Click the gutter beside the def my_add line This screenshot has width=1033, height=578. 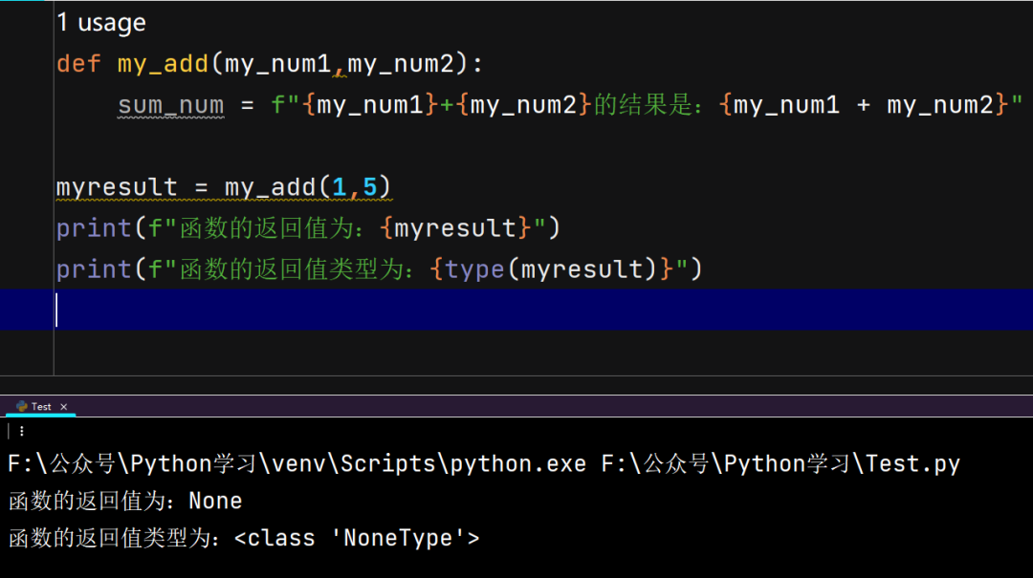[x=29, y=63]
